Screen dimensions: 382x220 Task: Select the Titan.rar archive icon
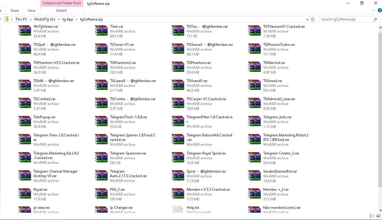[x=101, y=31]
